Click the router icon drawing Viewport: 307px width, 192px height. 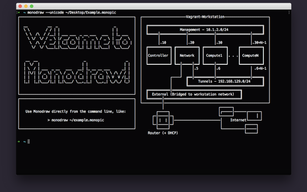[163, 120]
